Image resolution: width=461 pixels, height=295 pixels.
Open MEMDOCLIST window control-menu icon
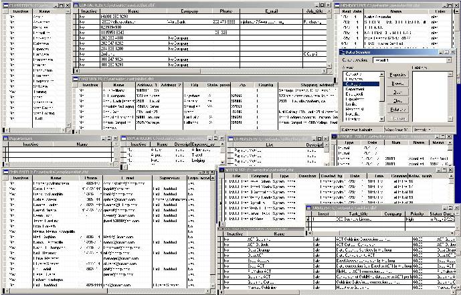(337, 5)
